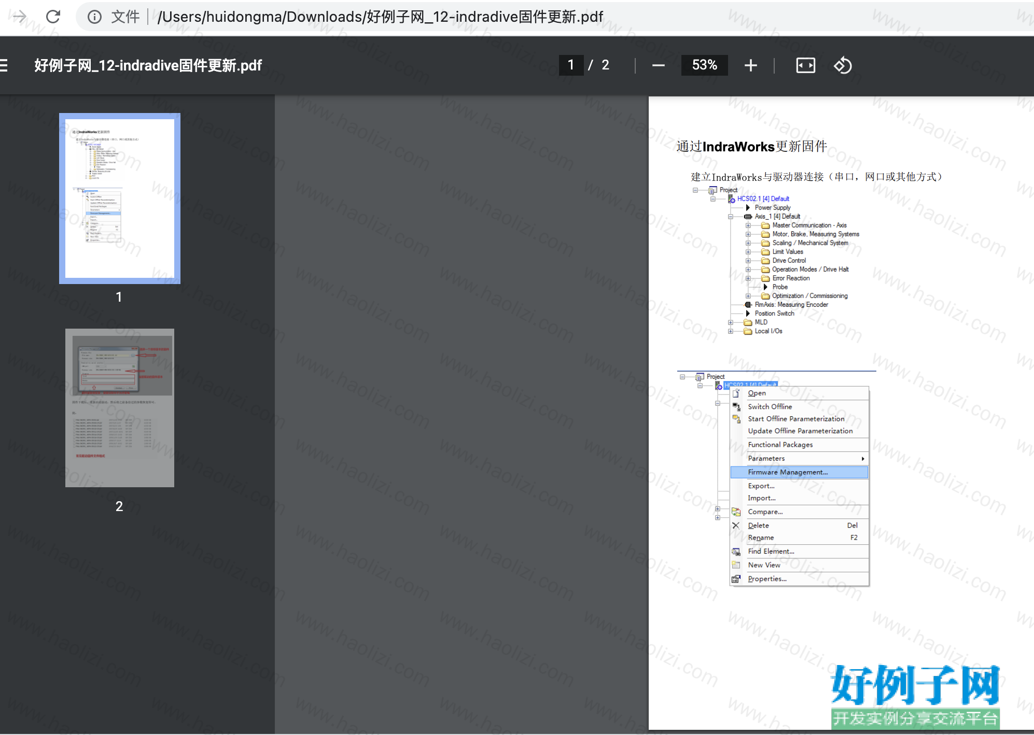Viewport: 1034px width, 735px height.
Task: Select Drive Control tree item
Action: coord(789,261)
